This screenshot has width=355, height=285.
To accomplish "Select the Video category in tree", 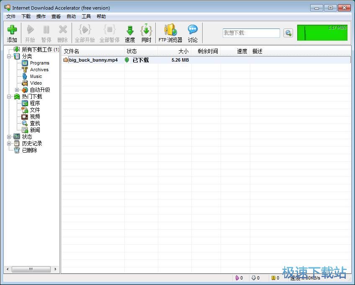I will pyautogui.click(x=36, y=83).
